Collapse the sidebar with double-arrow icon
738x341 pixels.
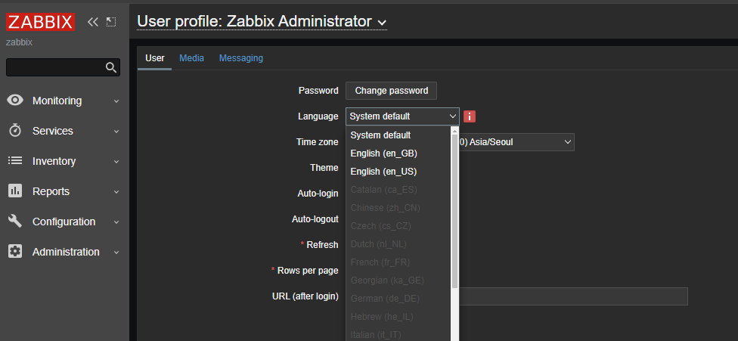pyautogui.click(x=93, y=22)
